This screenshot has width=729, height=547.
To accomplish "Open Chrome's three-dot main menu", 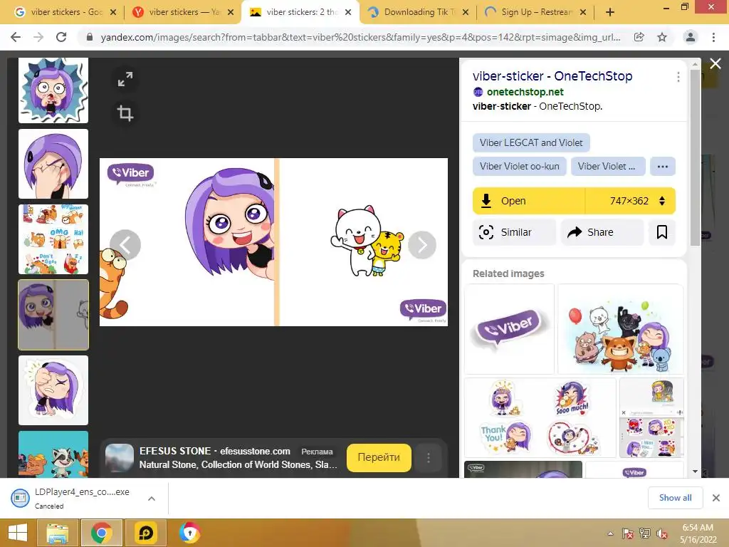I will coord(713,37).
